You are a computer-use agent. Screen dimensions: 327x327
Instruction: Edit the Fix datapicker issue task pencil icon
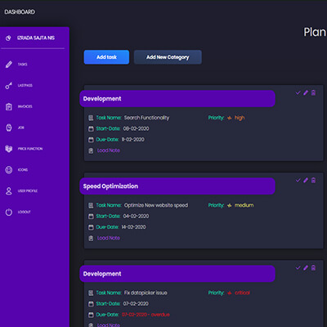[306, 268]
